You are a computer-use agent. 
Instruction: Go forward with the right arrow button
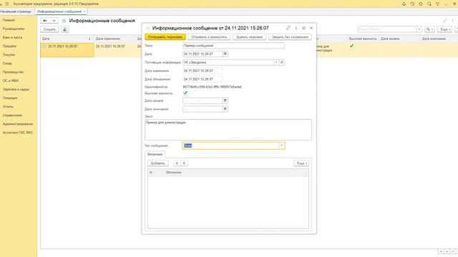pyautogui.click(x=54, y=21)
